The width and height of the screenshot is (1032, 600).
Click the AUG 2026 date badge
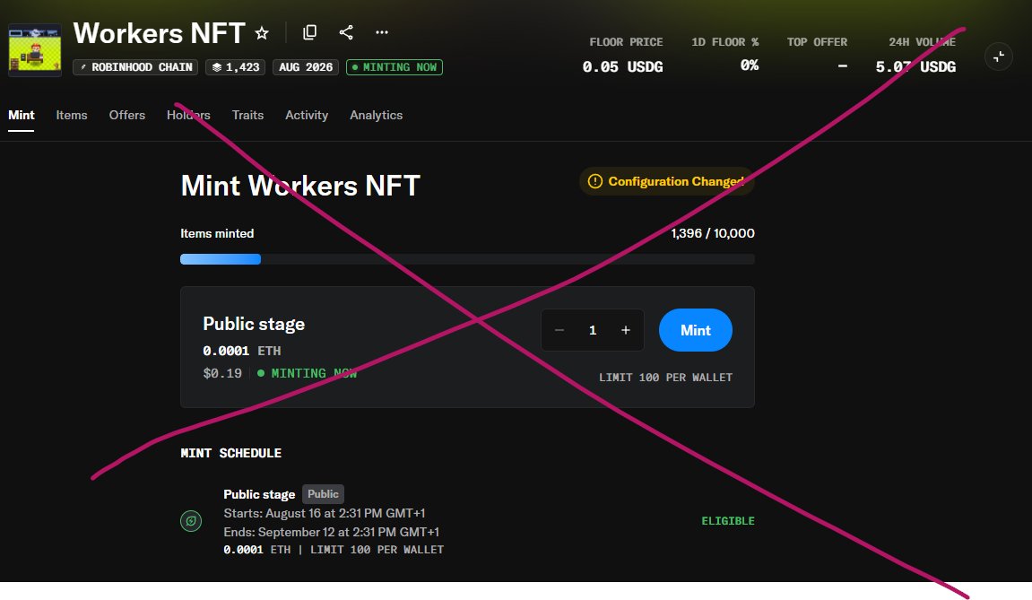pos(306,67)
